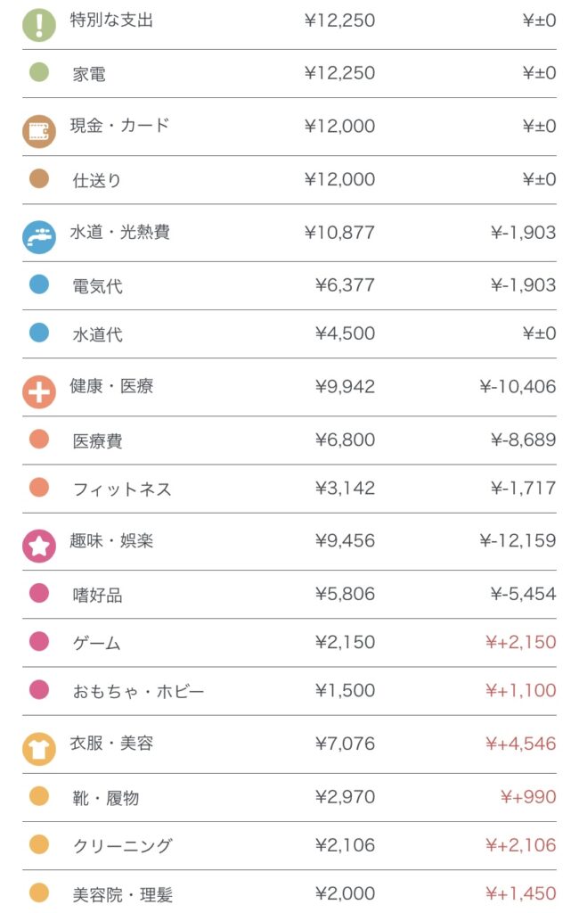Tap the 趣味・娯楽 star icon
The height and width of the screenshot is (913, 579).
point(38,545)
